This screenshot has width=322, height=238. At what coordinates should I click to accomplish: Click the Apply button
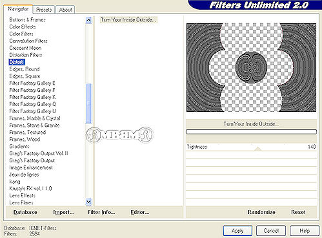[x=237, y=231]
